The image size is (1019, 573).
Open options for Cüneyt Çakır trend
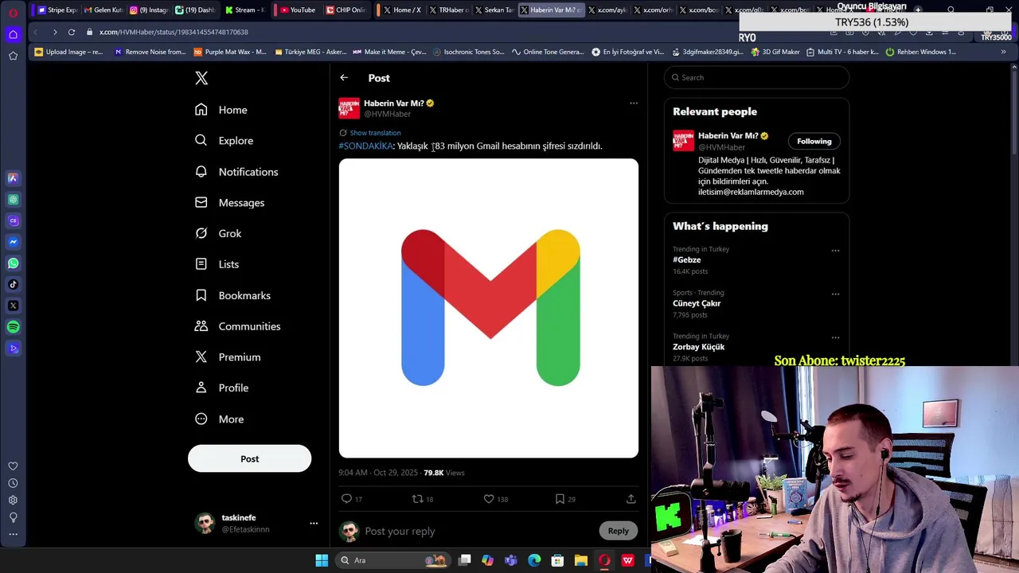tap(835, 294)
